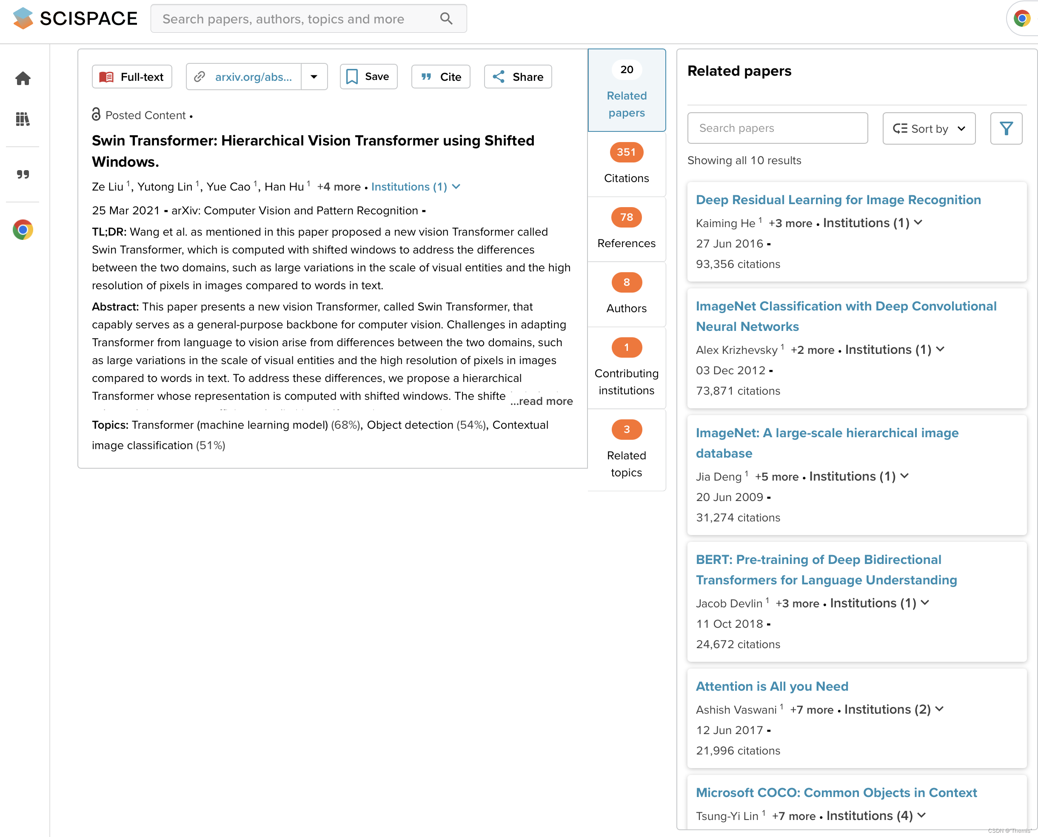
Task: Focus the Related papers search field
Action: click(777, 128)
